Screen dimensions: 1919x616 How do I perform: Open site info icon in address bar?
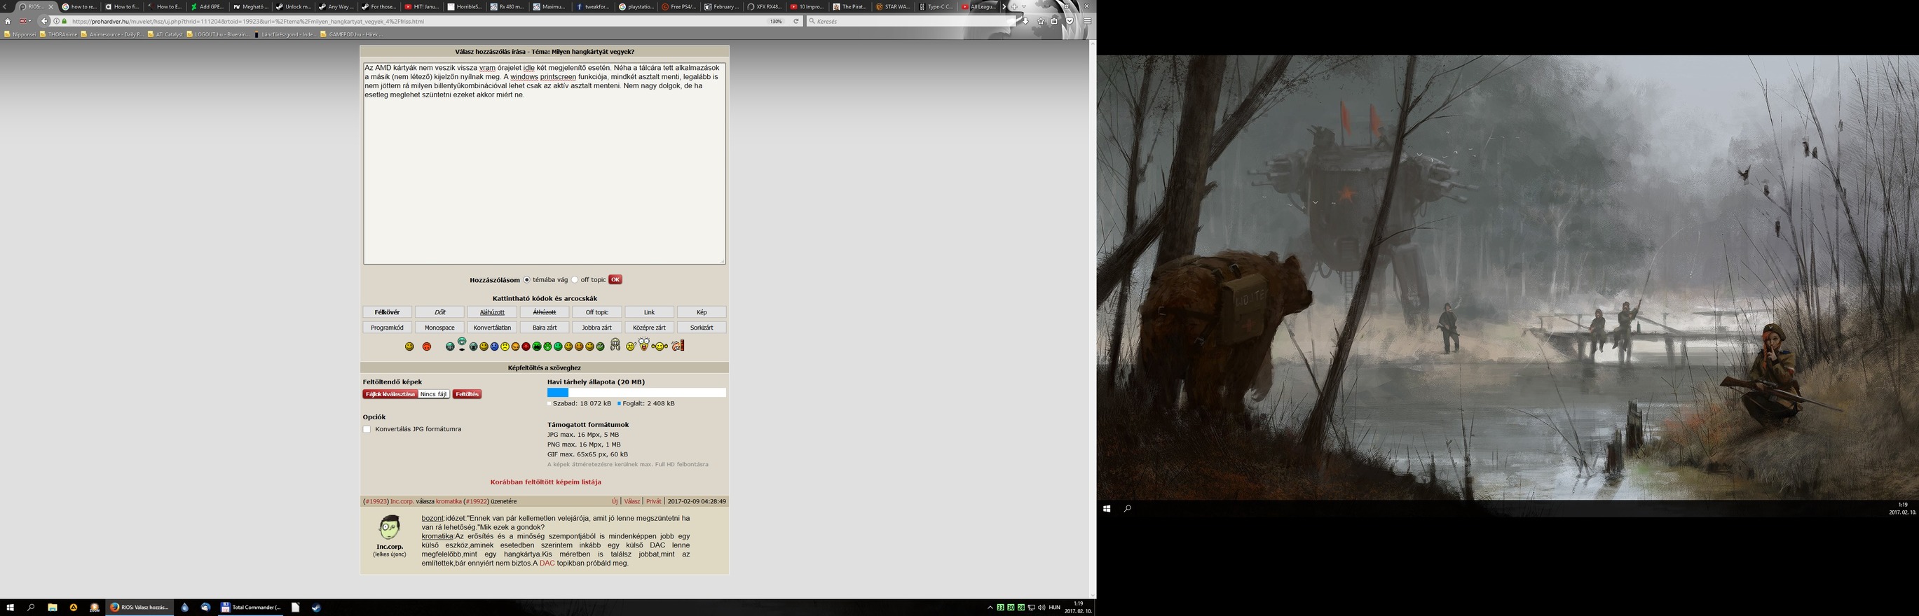[x=56, y=21]
